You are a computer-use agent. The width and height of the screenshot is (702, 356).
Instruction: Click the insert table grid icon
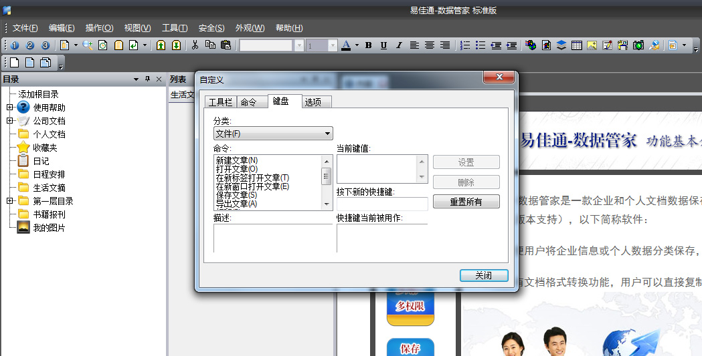coord(576,45)
